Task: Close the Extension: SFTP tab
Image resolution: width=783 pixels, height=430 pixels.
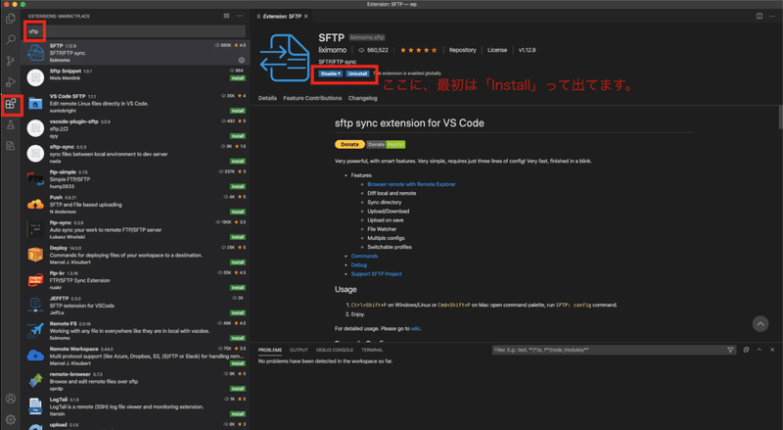Action: (306, 16)
